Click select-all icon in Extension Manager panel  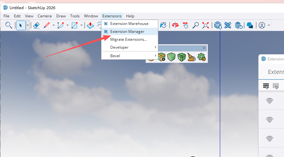tap(266, 86)
